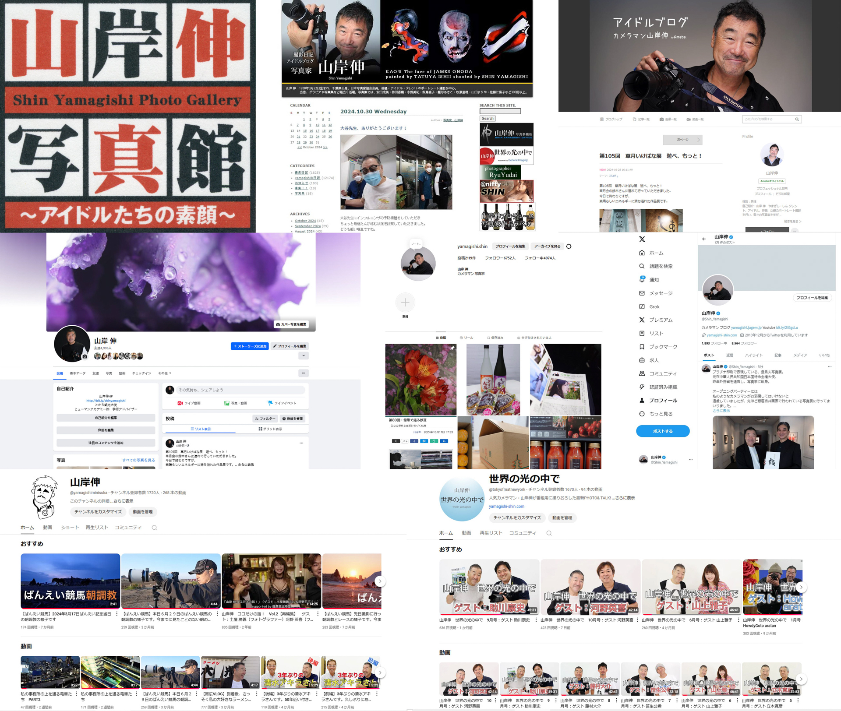This screenshot has width=841, height=711.
Task: Open Instagram settings gear icon
Action: [x=569, y=246]
